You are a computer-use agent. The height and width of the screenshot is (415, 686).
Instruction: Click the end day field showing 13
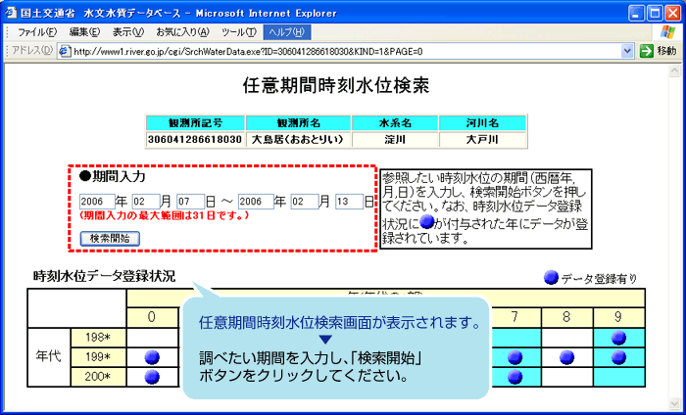click(347, 202)
